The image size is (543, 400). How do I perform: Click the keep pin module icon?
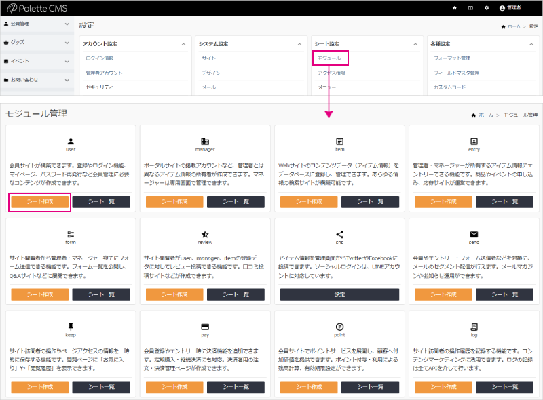pyautogui.click(x=71, y=325)
